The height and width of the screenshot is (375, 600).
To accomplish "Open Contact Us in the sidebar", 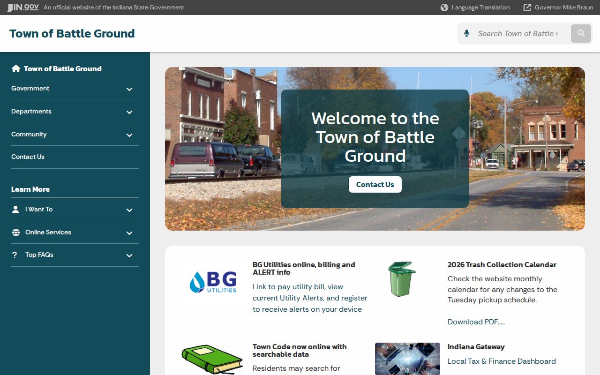I will [x=28, y=157].
